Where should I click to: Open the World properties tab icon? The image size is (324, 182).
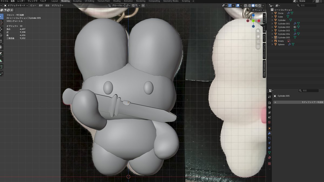pos(269,122)
